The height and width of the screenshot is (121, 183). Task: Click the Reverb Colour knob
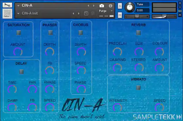(x=159, y=52)
